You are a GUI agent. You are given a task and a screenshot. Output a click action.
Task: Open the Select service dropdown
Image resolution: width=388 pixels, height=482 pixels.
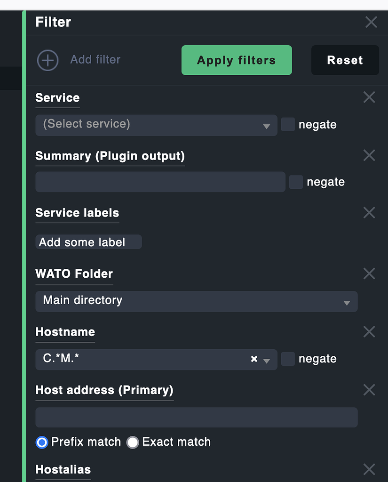(156, 125)
